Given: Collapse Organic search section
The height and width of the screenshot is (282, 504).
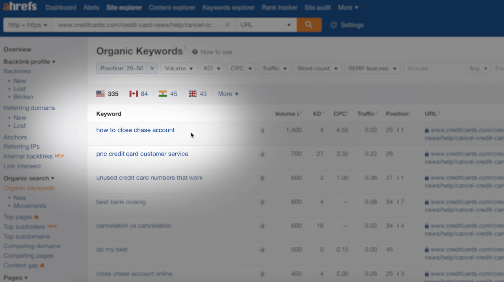Looking at the screenshot, I should [29, 178].
